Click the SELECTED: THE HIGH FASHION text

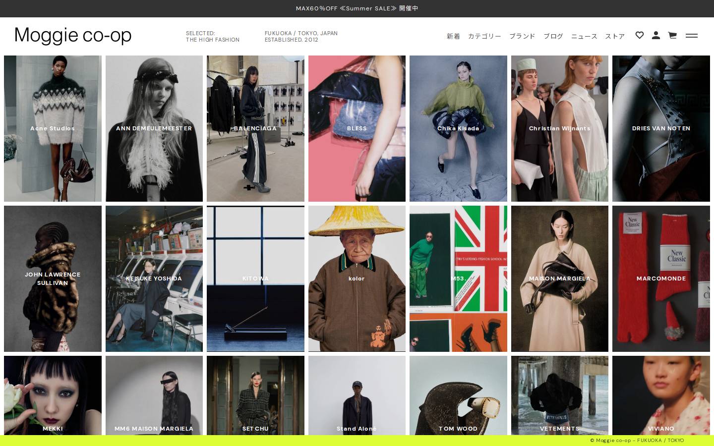[213, 37]
